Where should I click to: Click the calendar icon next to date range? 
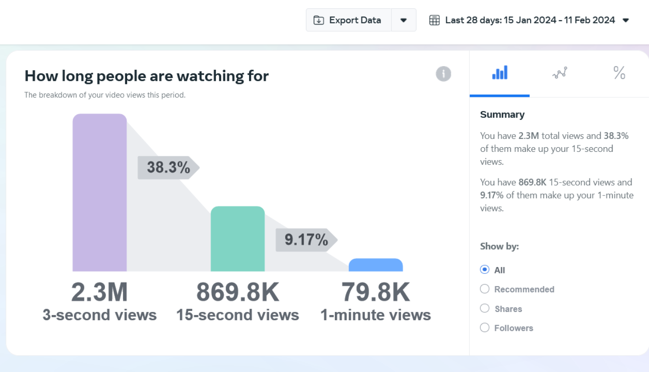tap(434, 20)
